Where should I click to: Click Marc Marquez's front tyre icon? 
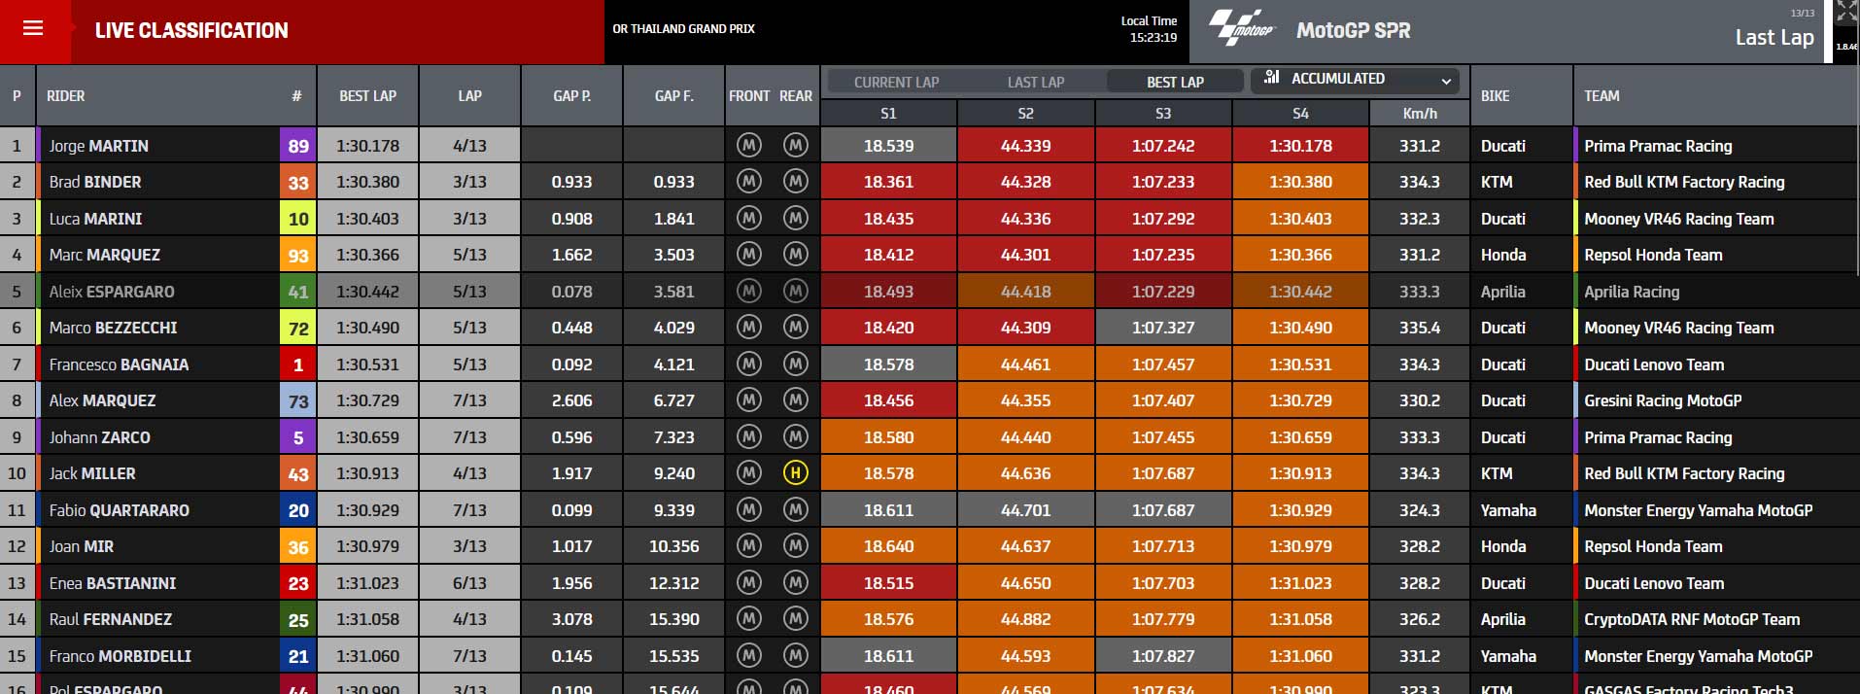point(748,255)
